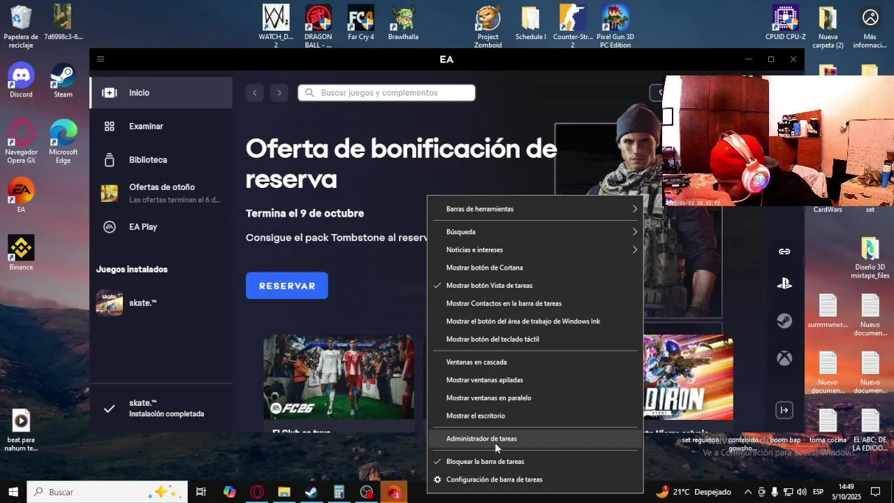Select the Pixel Gun 3D PC Edition shortcut
Viewport: 894px width, 503px height.
[x=615, y=27]
